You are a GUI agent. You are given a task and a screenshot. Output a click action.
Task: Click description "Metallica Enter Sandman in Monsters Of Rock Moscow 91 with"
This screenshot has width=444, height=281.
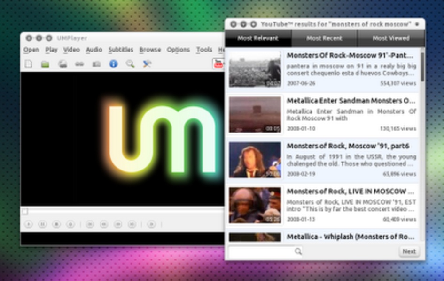351,115
